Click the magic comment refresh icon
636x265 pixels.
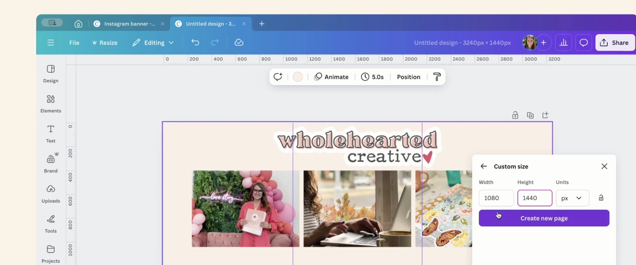278,77
